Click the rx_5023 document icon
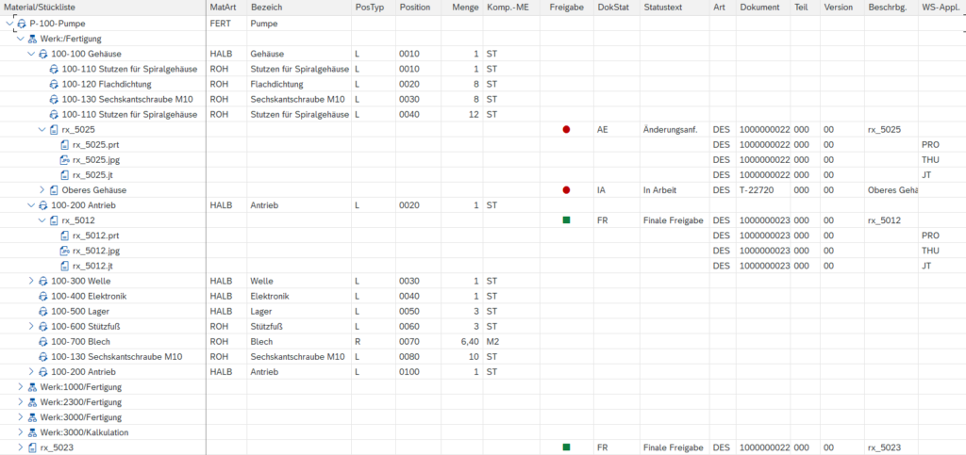Image resolution: width=966 pixels, height=455 pixels. coord(32,447)
